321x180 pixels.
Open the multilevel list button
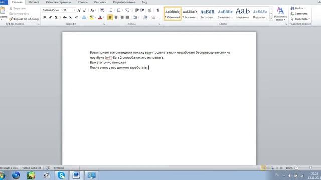click(128, 10)
